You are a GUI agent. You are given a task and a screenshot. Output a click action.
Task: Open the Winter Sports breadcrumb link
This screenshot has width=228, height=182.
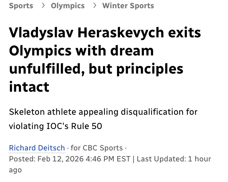point(128,6)
